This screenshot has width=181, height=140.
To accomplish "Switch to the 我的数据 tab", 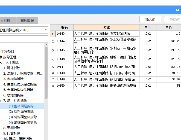I will click(27, 21).
